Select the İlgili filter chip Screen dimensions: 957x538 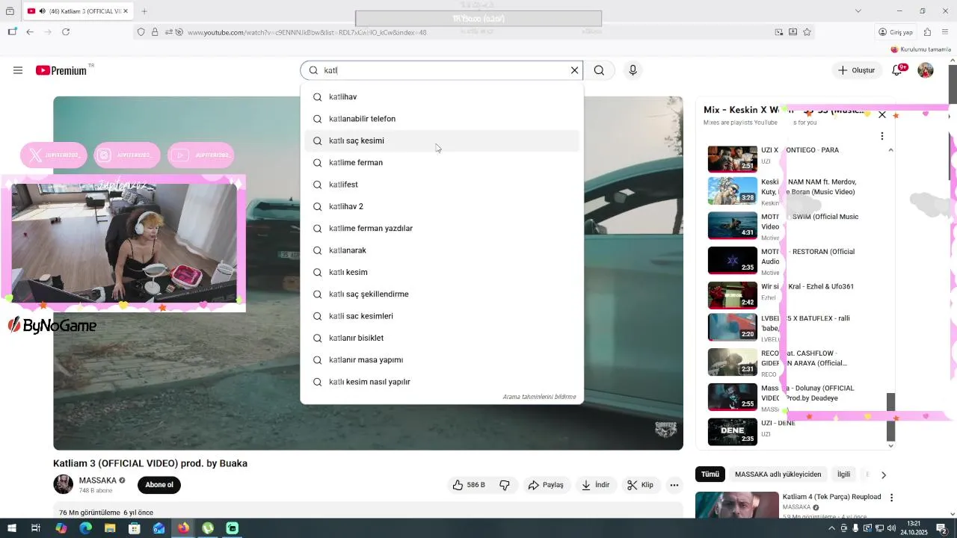click(843, 474)
